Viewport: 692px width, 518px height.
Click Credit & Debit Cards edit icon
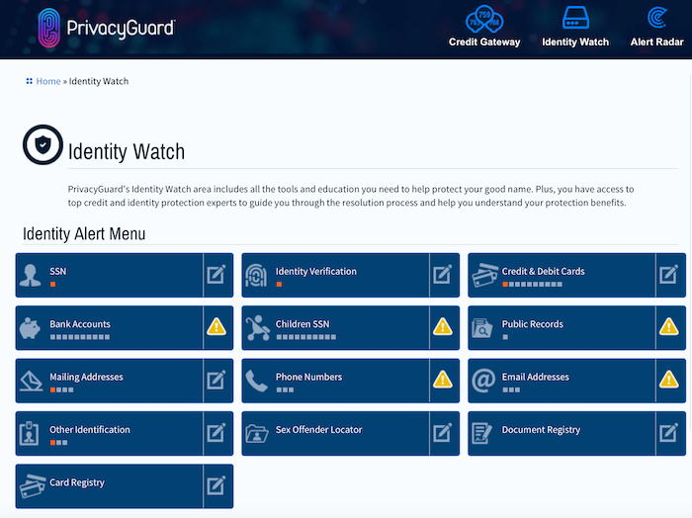click(668, 275)
